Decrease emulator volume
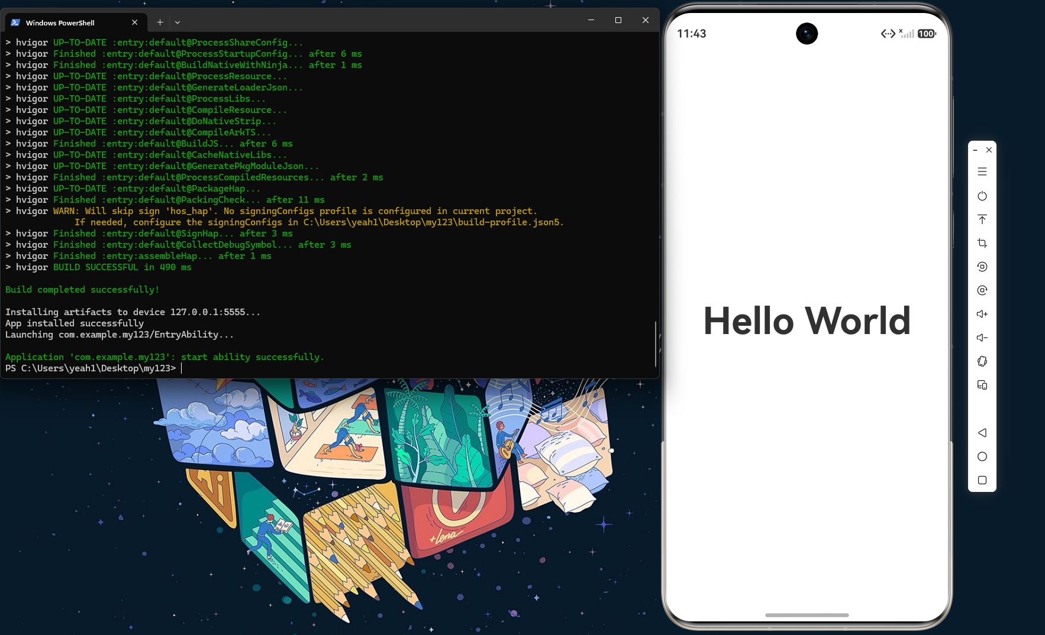 [982, 338]
